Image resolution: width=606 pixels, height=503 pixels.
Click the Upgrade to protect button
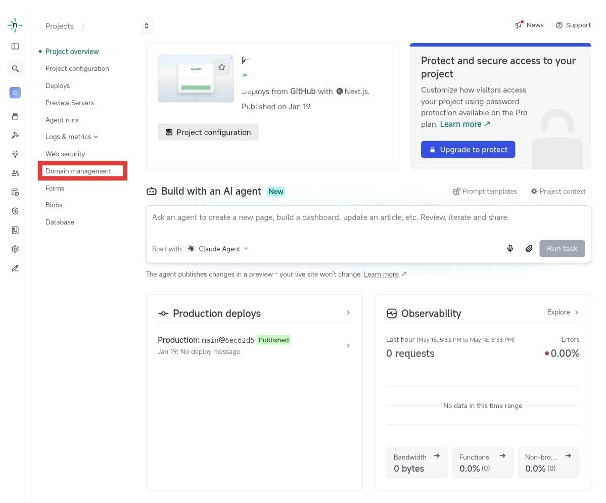pyautogui.click(x=468, y=150)
